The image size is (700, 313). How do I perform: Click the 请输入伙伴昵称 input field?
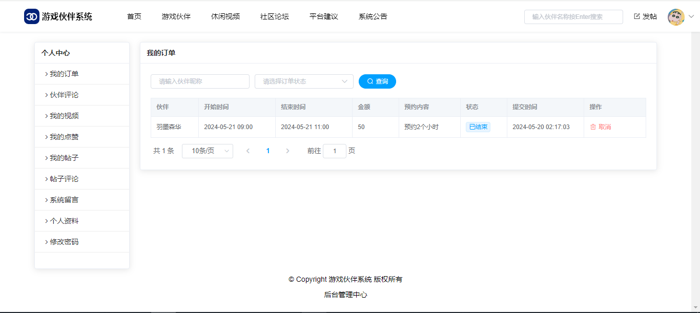click(200, 81)
